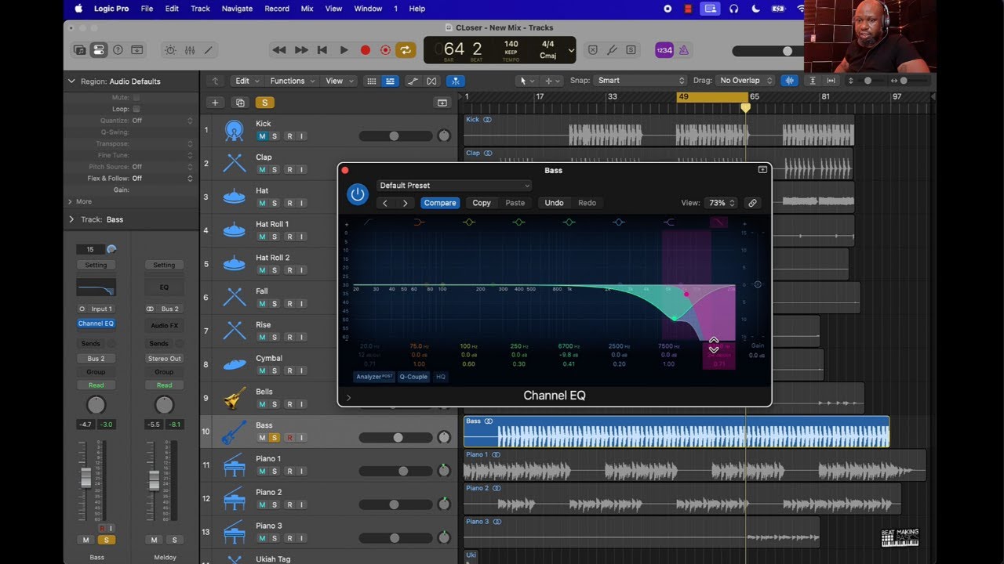The width and height of the screenshot is (1004, 564).
Task: Toggle the Count-in 1234 button
Action: pyautogui.click(x=664, y=50)
